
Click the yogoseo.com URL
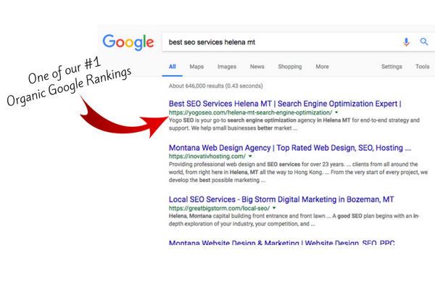click(x=250, y=112)
